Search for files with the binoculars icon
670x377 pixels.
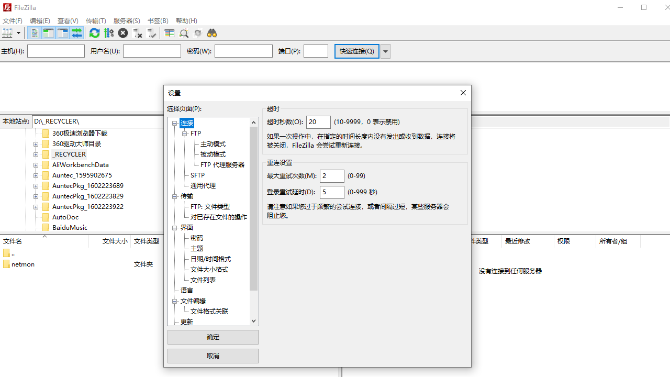click(x=211, y=33)
